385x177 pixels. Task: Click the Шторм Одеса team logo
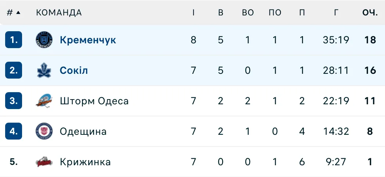(44, 101)
